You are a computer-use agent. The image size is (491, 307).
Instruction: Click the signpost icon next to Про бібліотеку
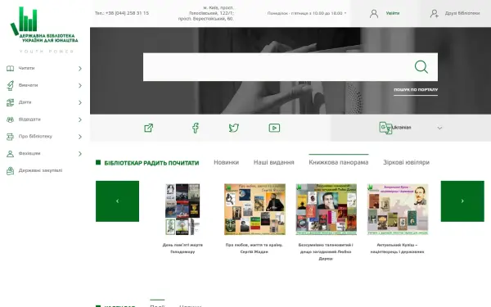click(11, 137)
